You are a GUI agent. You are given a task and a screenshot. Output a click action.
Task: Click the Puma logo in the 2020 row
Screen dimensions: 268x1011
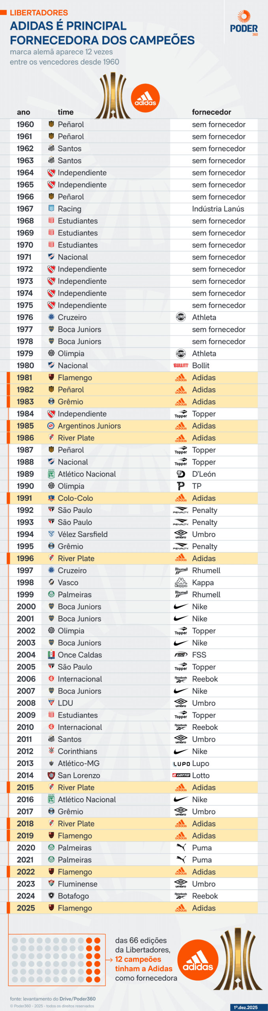[181, 848]
